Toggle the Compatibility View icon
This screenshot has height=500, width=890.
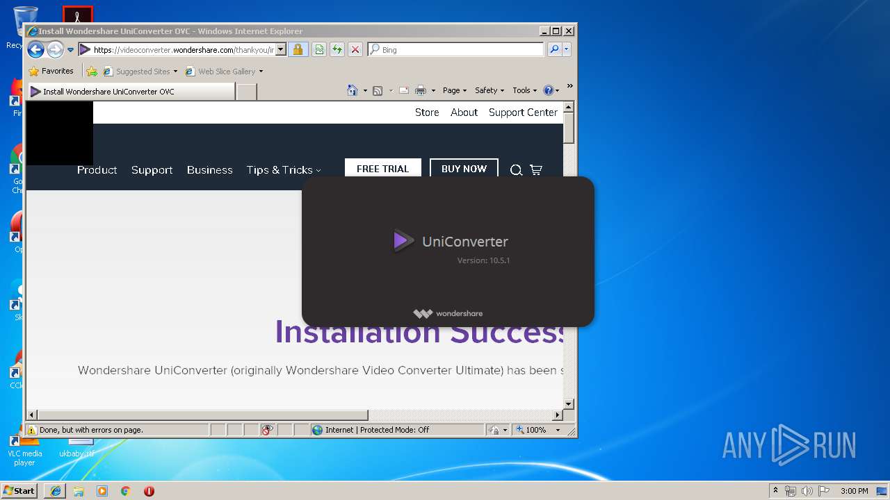pos(318,49)
